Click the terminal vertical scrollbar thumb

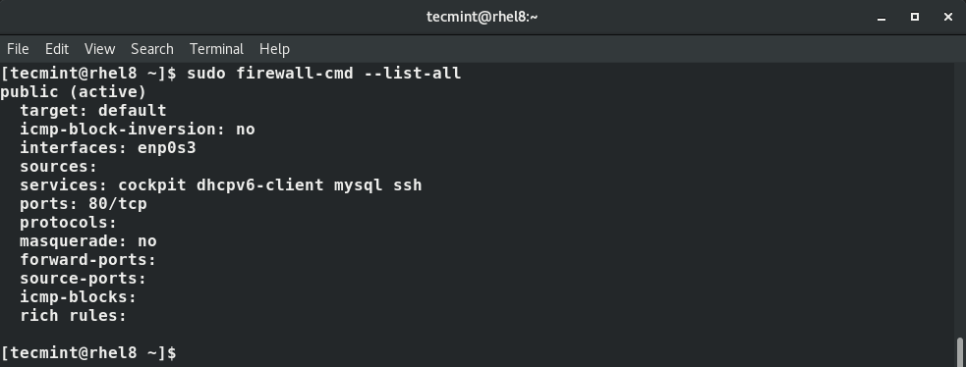[x=960, y=352]
